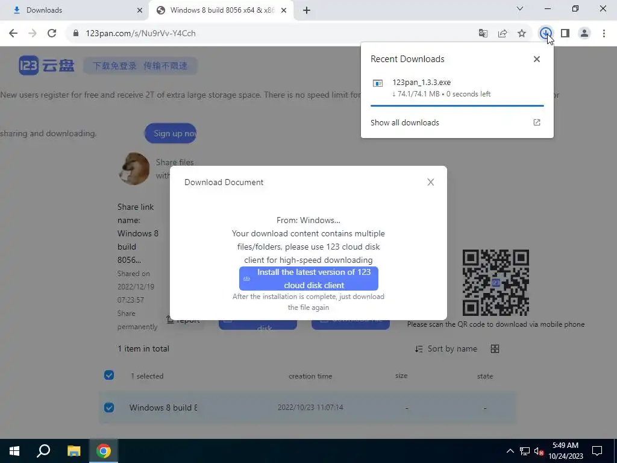The width and height of the screenshot is (617, 463).
Task: Sign up now for the cloud disk
Action: 171,133
